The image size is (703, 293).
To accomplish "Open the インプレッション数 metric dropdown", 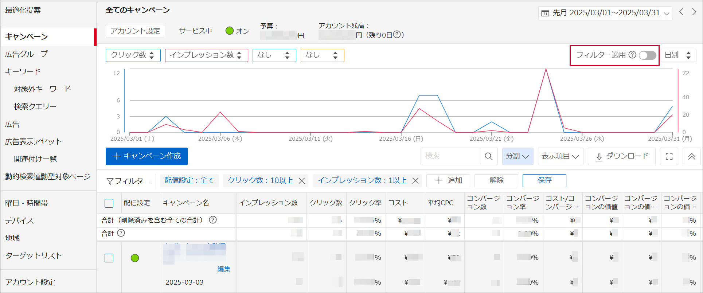I will pos(207,55).
